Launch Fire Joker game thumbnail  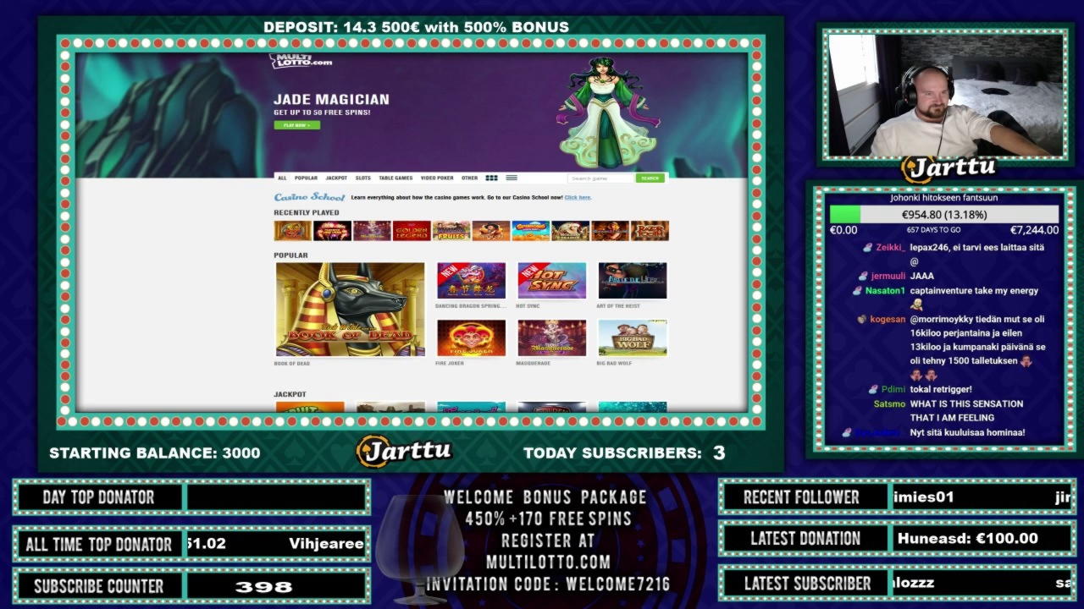pyautogui.click(x=471, y=337)
